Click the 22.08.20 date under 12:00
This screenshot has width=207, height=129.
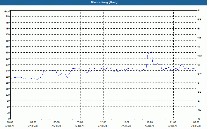click(103, 126)
